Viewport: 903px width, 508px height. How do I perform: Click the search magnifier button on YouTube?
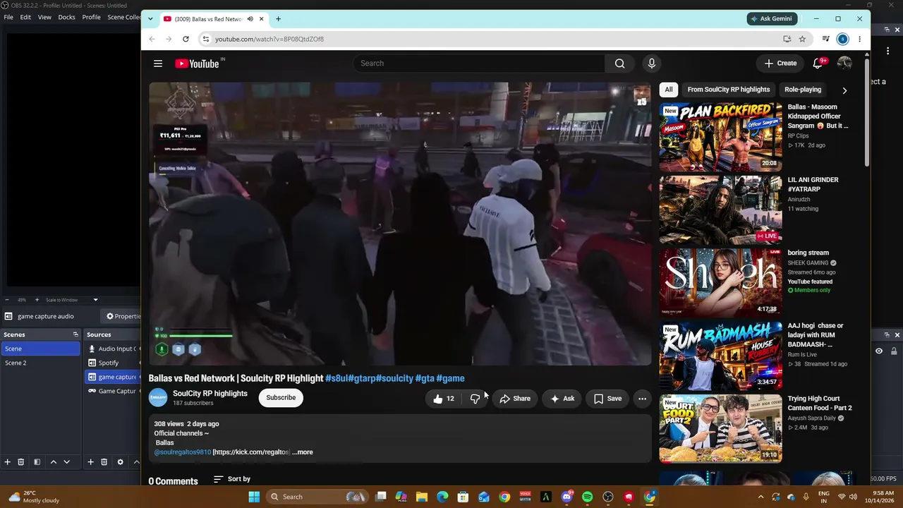(619, 64)
